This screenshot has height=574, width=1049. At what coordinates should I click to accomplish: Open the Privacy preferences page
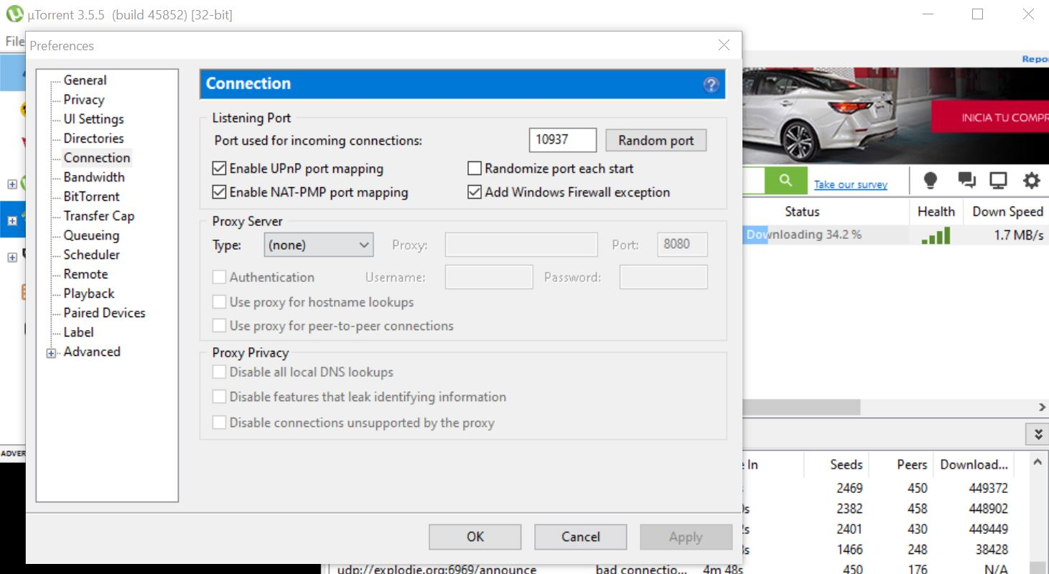[x=84, y=100]
